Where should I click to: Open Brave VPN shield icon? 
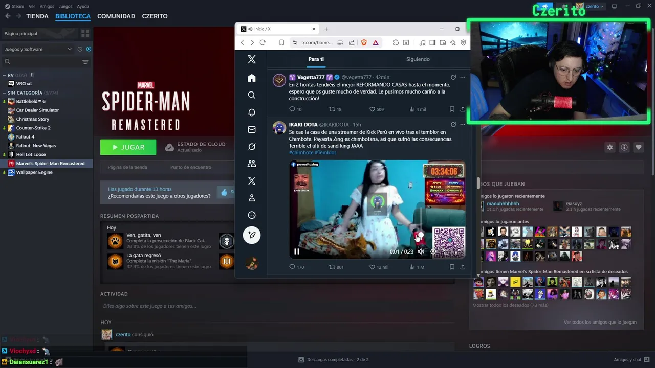point(463,43)
